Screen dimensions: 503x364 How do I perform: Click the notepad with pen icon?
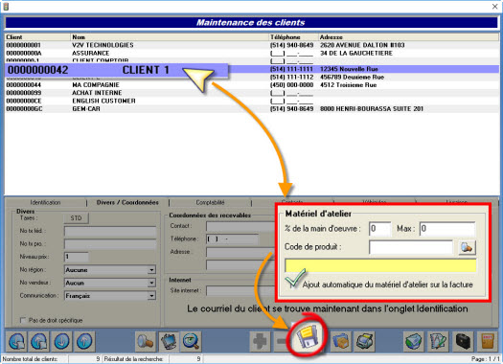point(439,342)
